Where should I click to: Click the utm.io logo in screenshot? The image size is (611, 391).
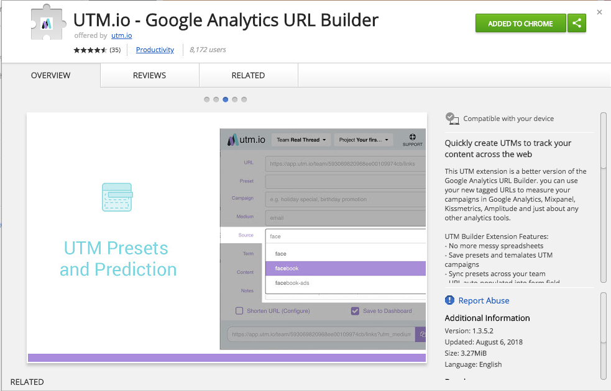[246, 140]
